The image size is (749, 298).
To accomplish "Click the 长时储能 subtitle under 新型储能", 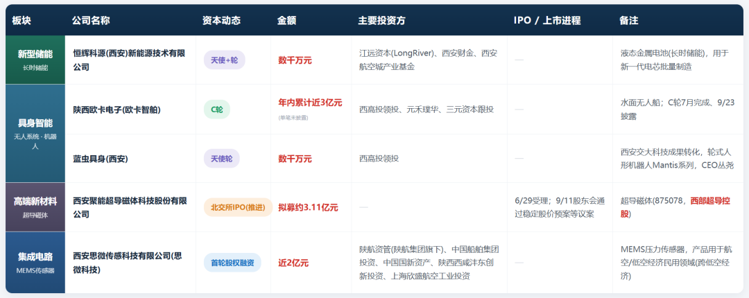I will click(35, 68).
